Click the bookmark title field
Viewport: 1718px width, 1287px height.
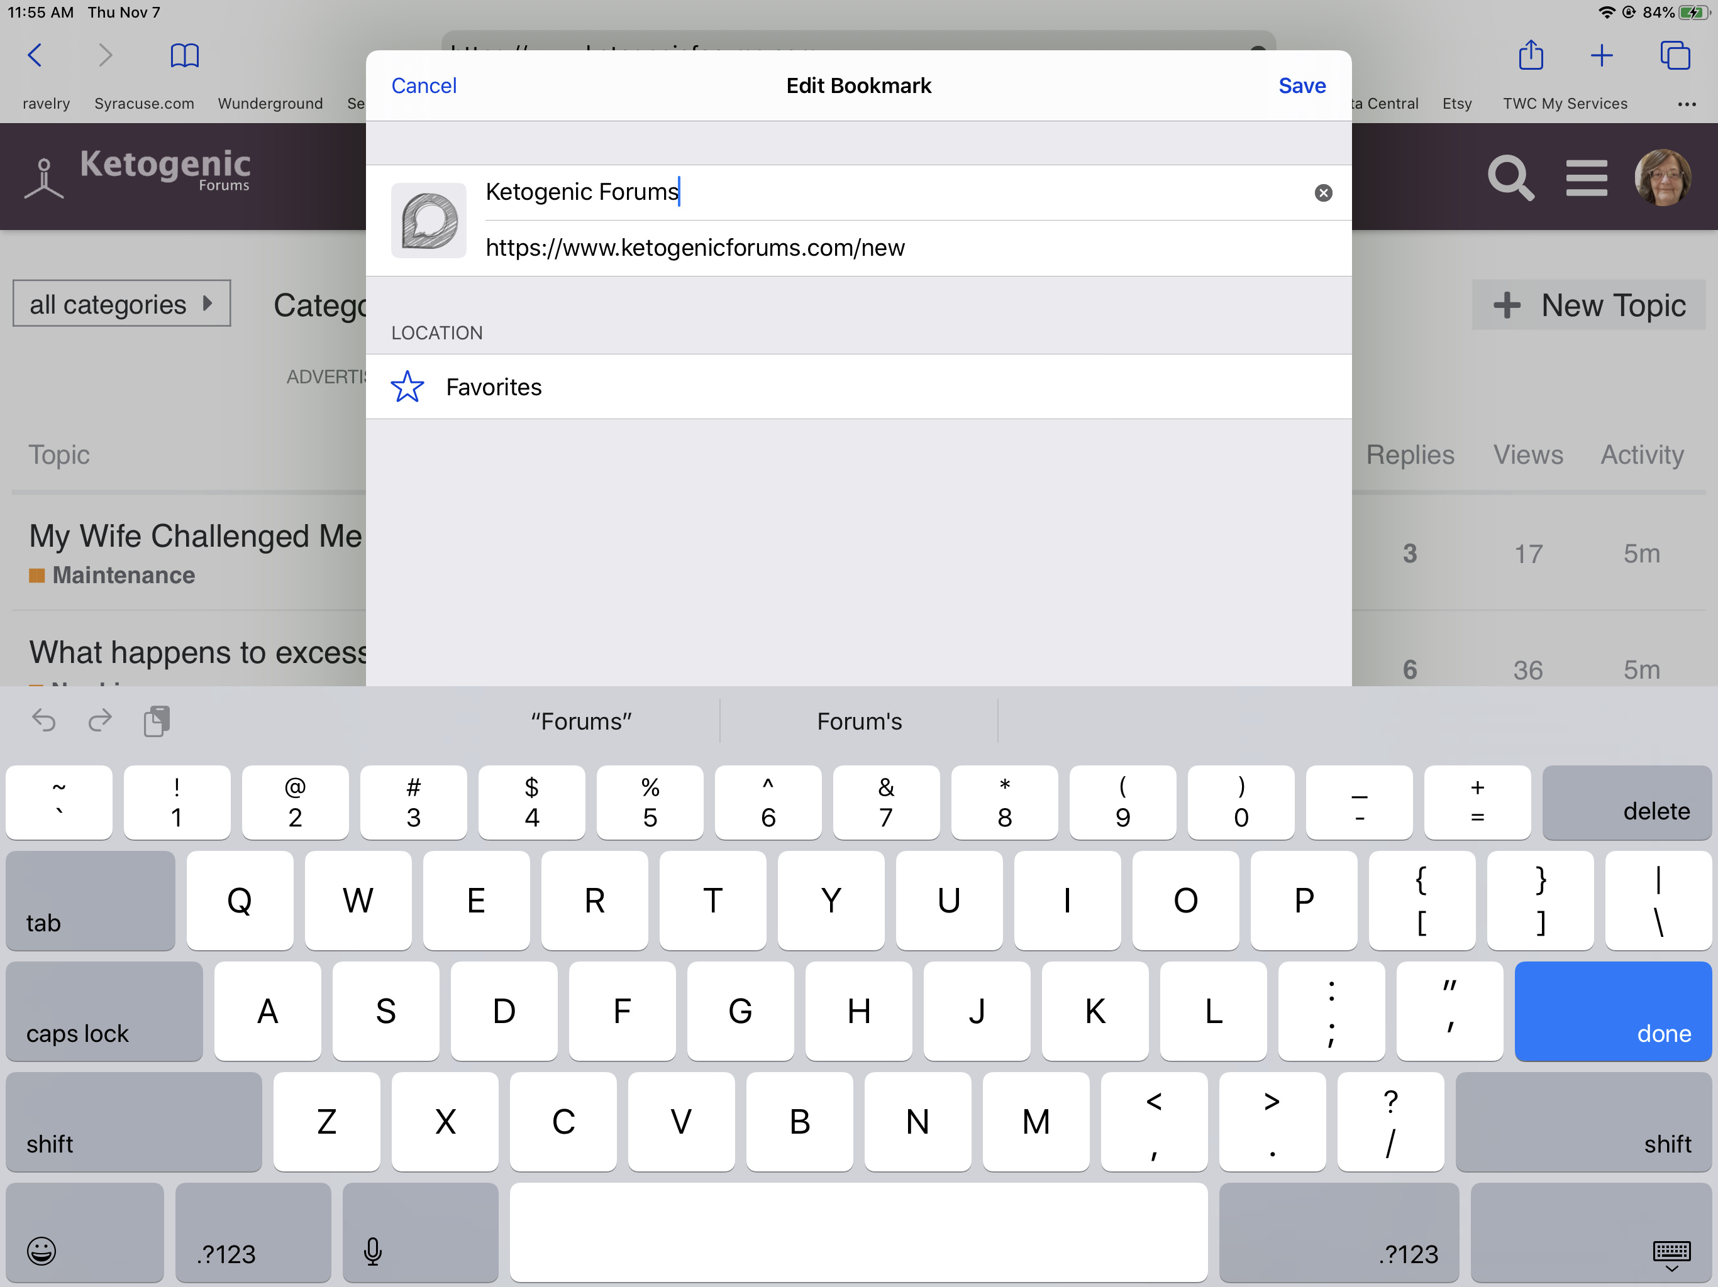pos(893,192)
